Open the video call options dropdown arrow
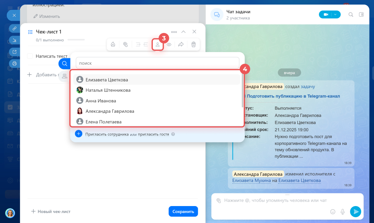Image resolution: width=374 pixels, height=223 pixels. click(336, 14)
